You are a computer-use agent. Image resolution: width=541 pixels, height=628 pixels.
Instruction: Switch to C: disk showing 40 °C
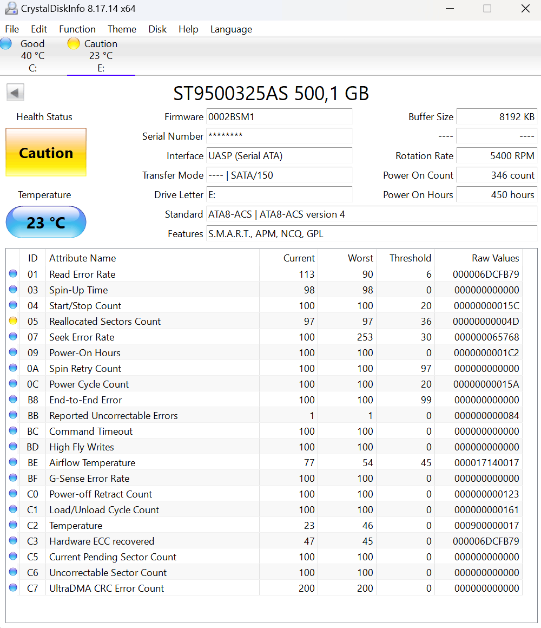[33, 56]
